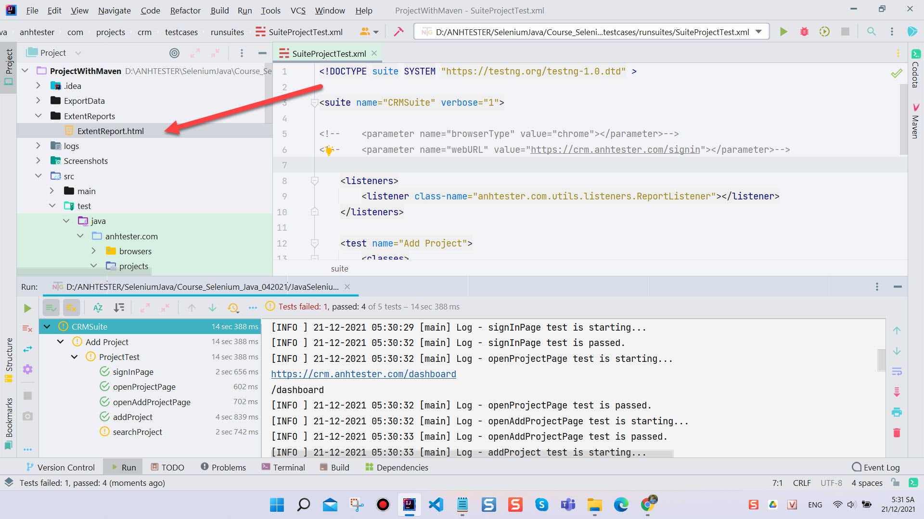The height and width of the screenshot is (519, 924).
Task: Open the Version Control tool tab
Action: coord(61,467)
